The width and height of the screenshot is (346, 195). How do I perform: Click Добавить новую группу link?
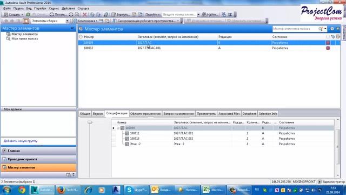21,141
